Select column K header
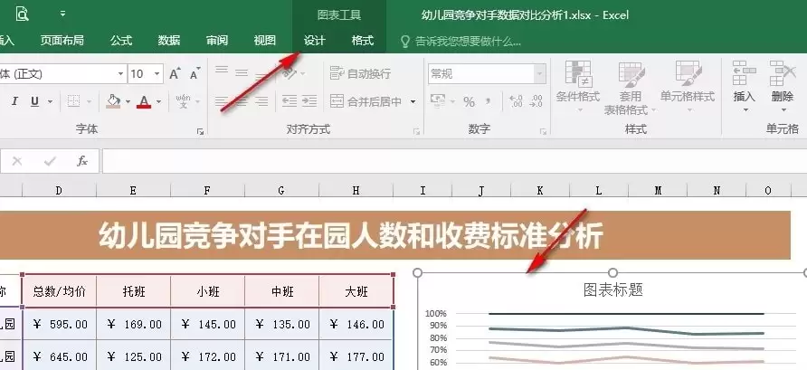The width and height of the screenshot is (807, 370). coord(540,190)
